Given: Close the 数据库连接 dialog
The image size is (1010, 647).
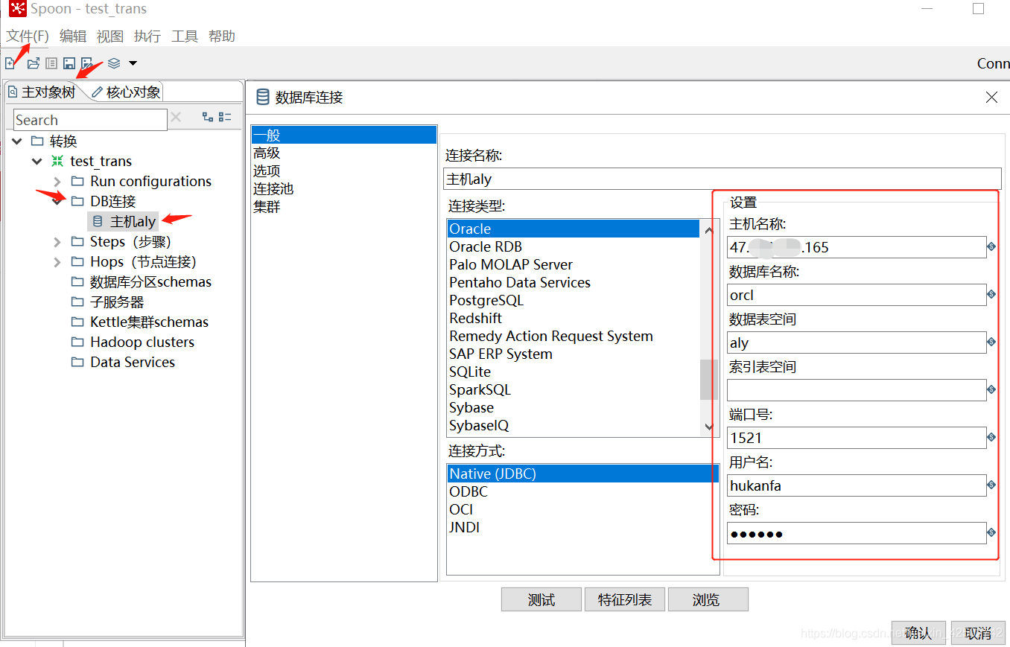Looking at the screenshot, I should tap(991, 98).
